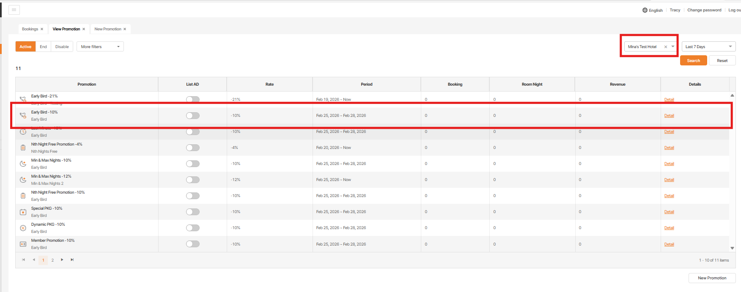741x292 pixels.
Task: Open Detail for Early Bird -10%
Action: (669, 116)
